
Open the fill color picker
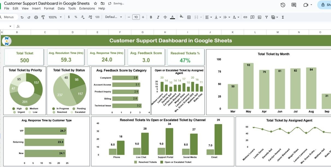[x=181, y=17]
